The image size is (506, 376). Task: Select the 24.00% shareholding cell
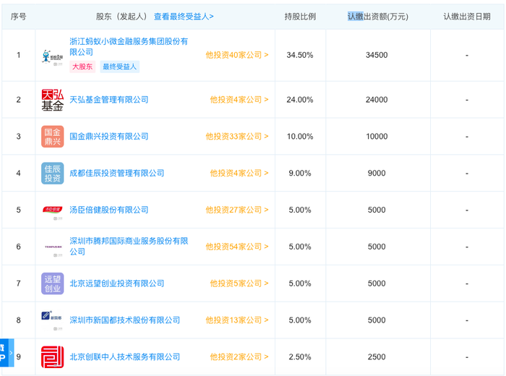300,100
